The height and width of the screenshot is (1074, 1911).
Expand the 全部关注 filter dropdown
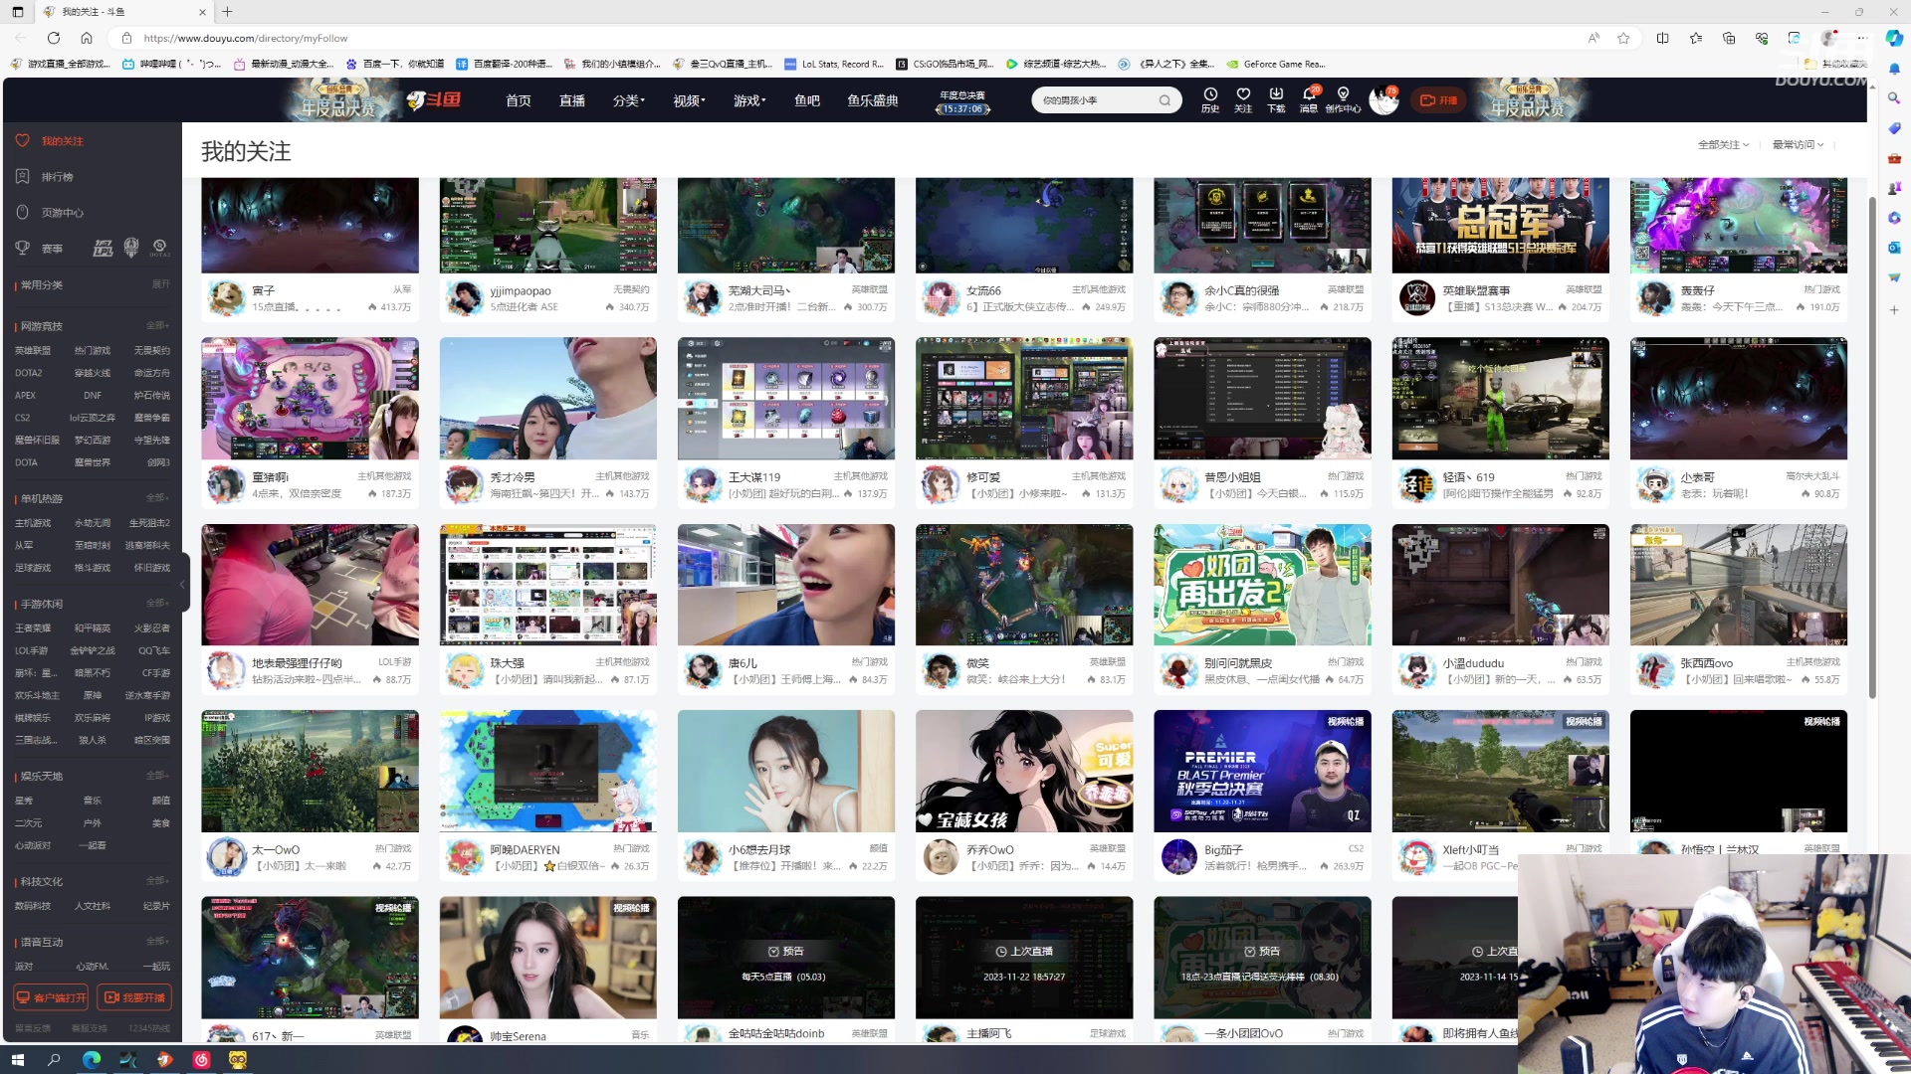[1723, 145]
